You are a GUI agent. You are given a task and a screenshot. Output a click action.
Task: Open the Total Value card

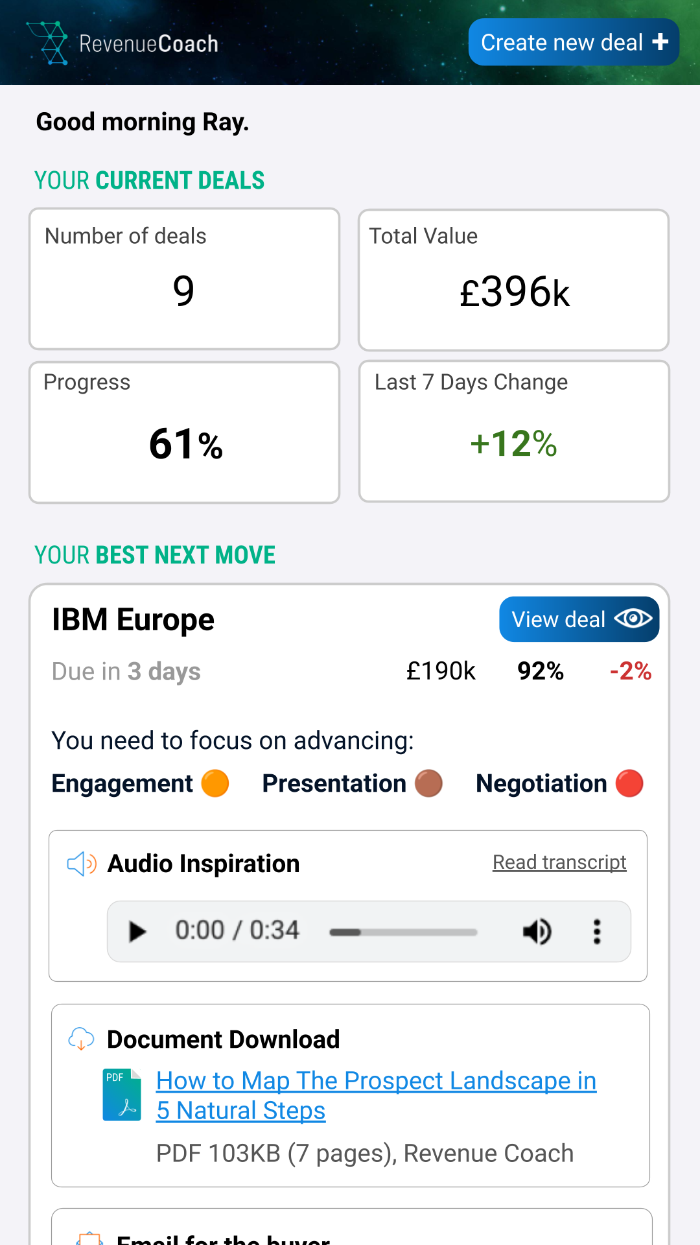pos(513,279)
